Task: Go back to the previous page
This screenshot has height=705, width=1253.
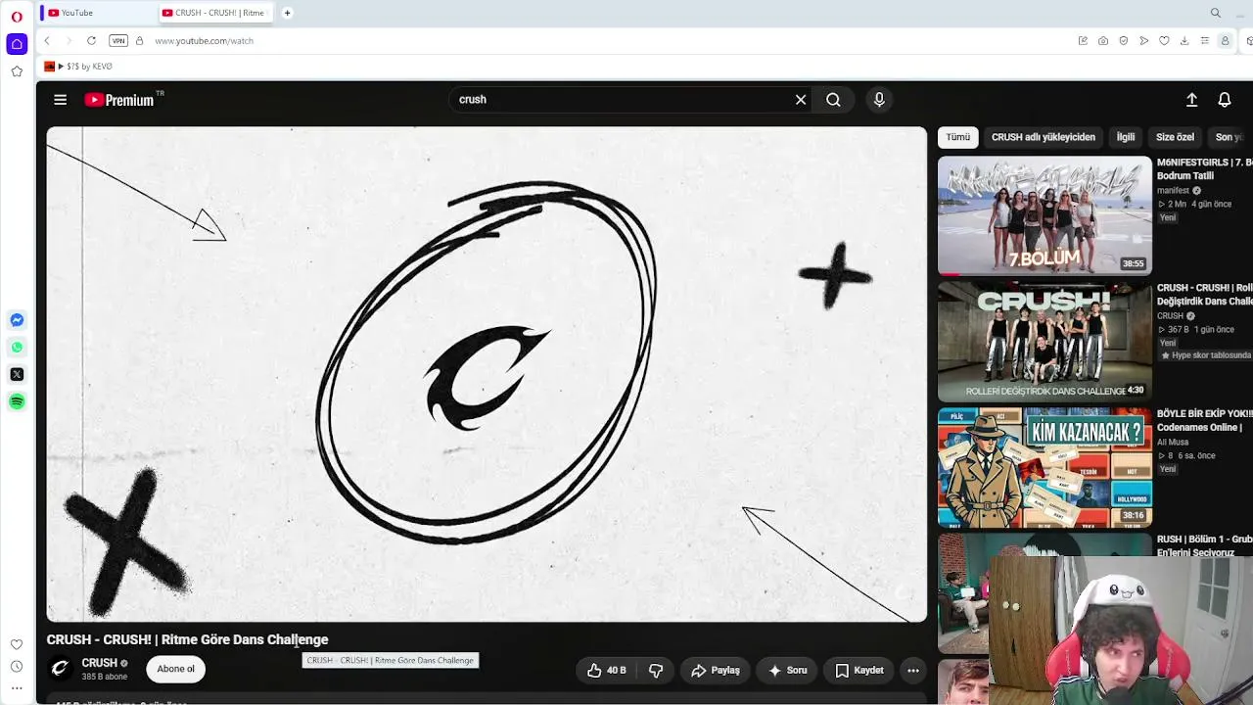Action: pyautogui.click(x=47, y=41)
